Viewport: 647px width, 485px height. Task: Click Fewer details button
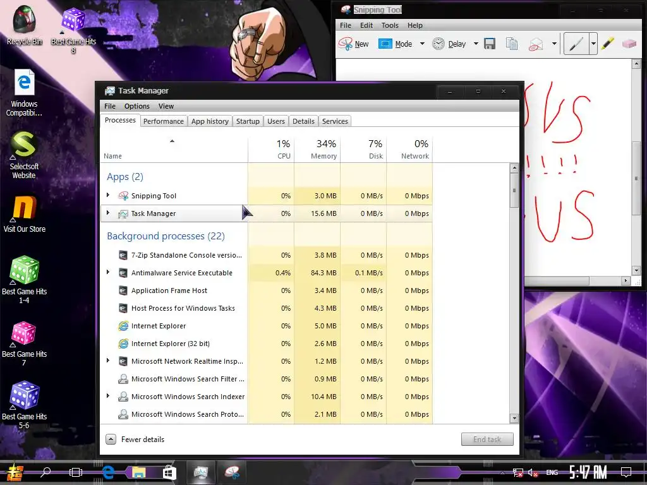coord(135,440)
